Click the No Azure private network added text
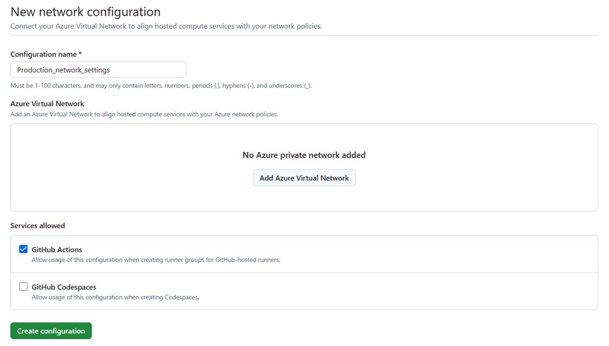The width and height of the screenshot is (609, 346). [x=303, y=155]
